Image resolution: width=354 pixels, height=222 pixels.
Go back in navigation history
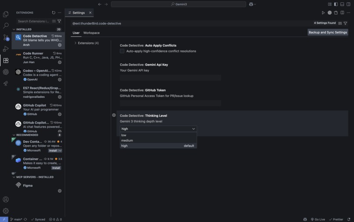point(100,4)
